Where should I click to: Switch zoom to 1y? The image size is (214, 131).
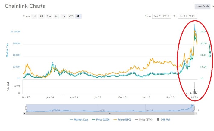point(64,16)
